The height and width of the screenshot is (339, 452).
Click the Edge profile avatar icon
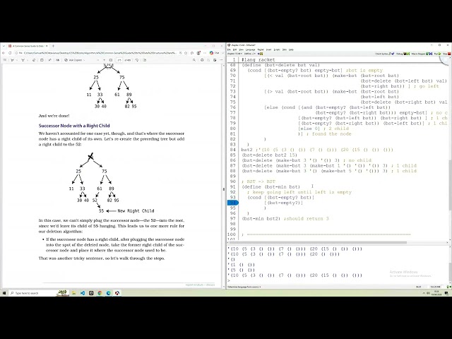(x=198, y=53)
